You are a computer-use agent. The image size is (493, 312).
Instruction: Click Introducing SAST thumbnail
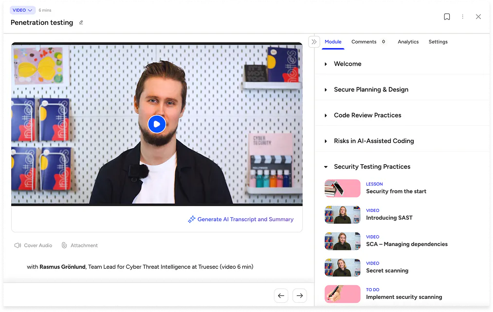pyautogui.click(x=343, y=215)
